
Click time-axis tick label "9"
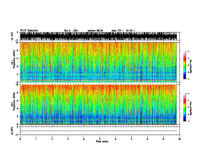point(163,139)
